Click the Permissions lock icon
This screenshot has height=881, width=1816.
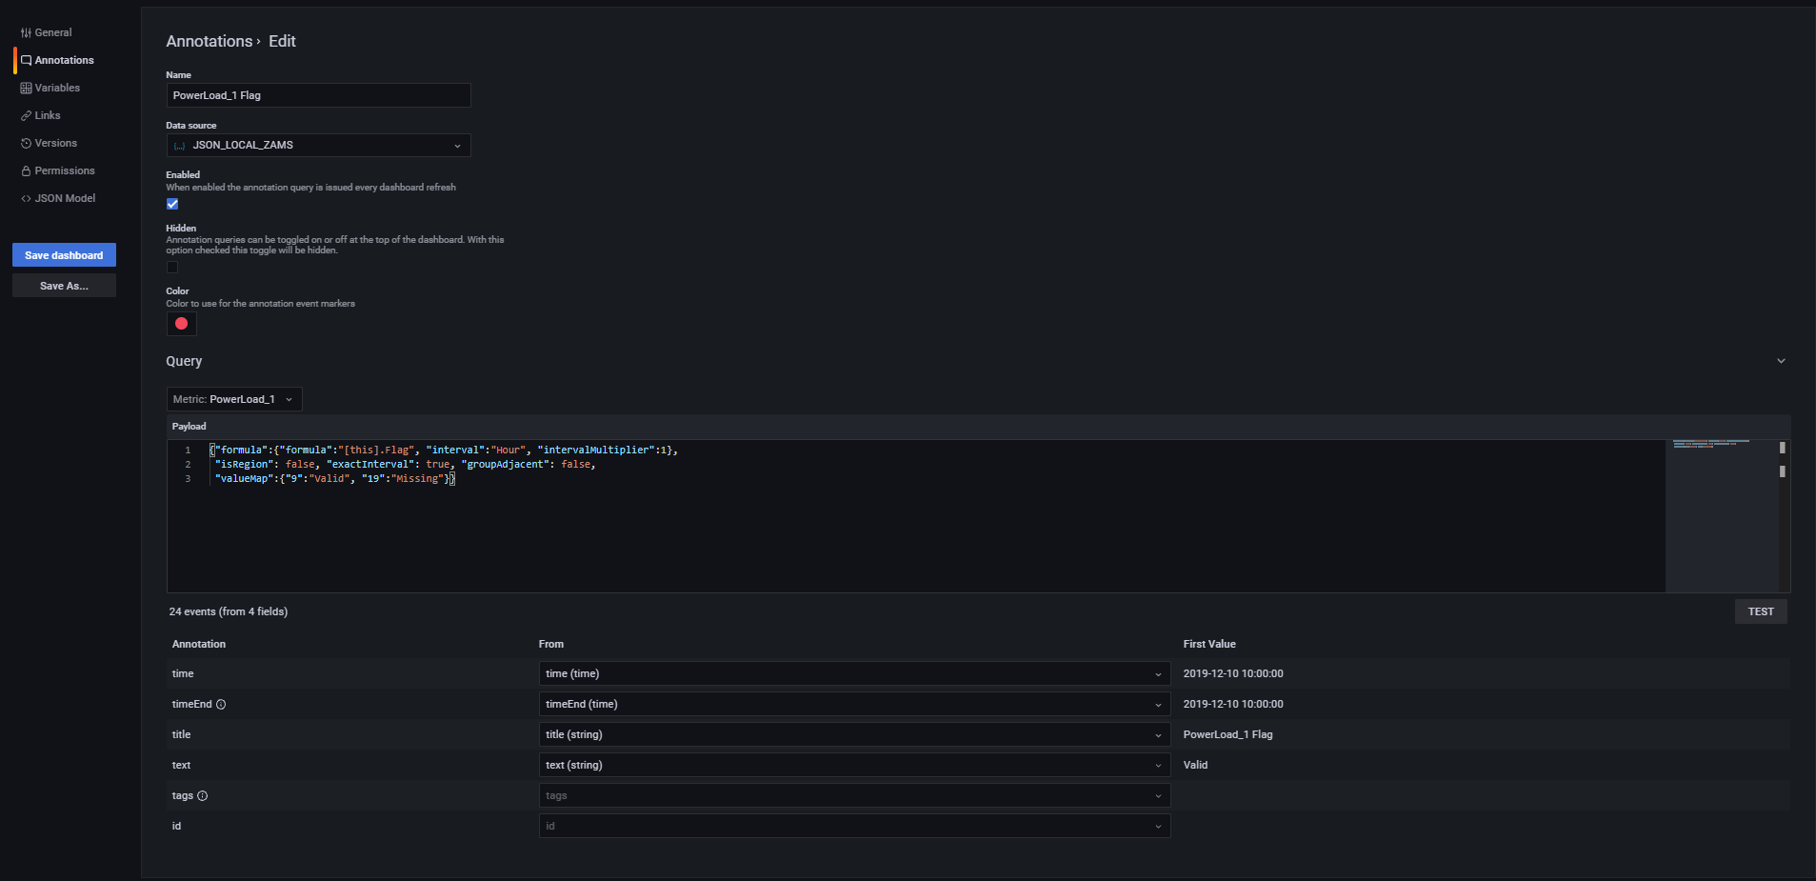click(26, 171)
